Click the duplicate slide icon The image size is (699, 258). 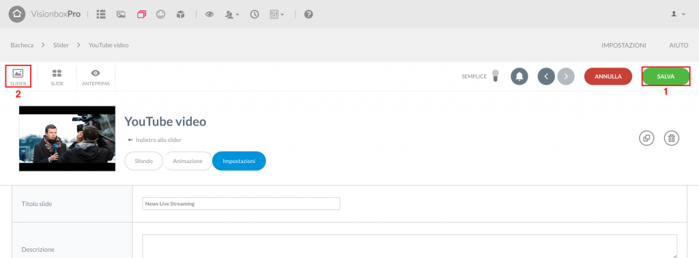click(646, 138)
